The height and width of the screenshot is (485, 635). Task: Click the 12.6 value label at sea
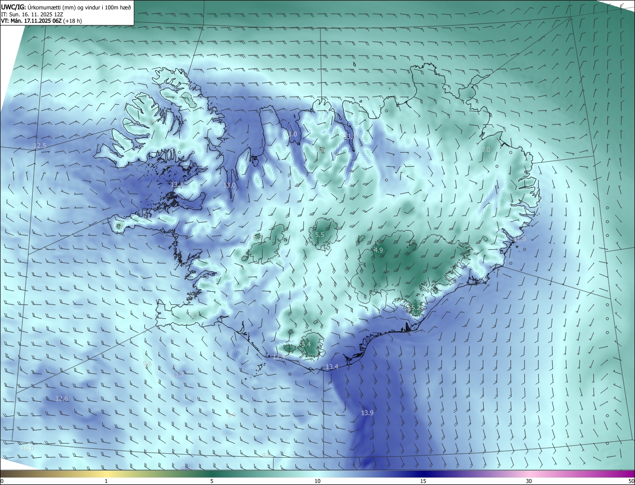[62, 399]
